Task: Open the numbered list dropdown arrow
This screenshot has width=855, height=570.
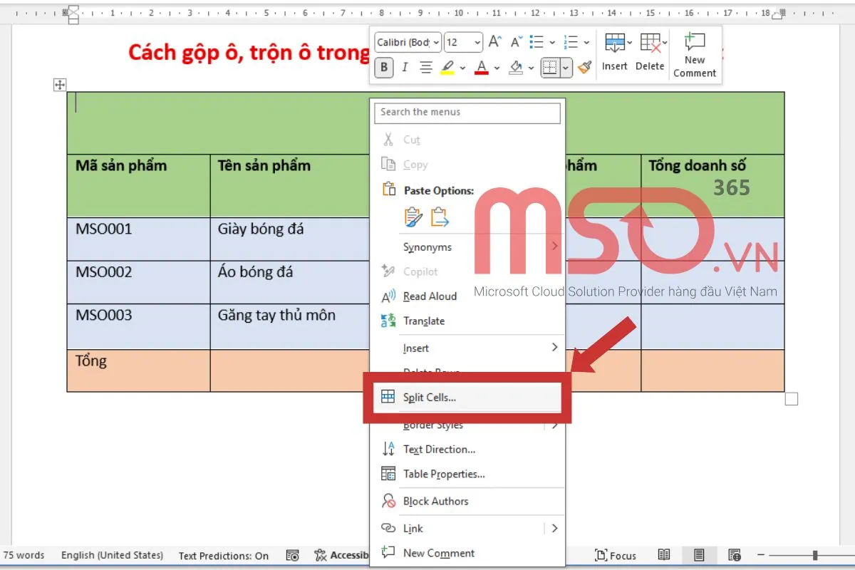Action: (x=586, y=41)
